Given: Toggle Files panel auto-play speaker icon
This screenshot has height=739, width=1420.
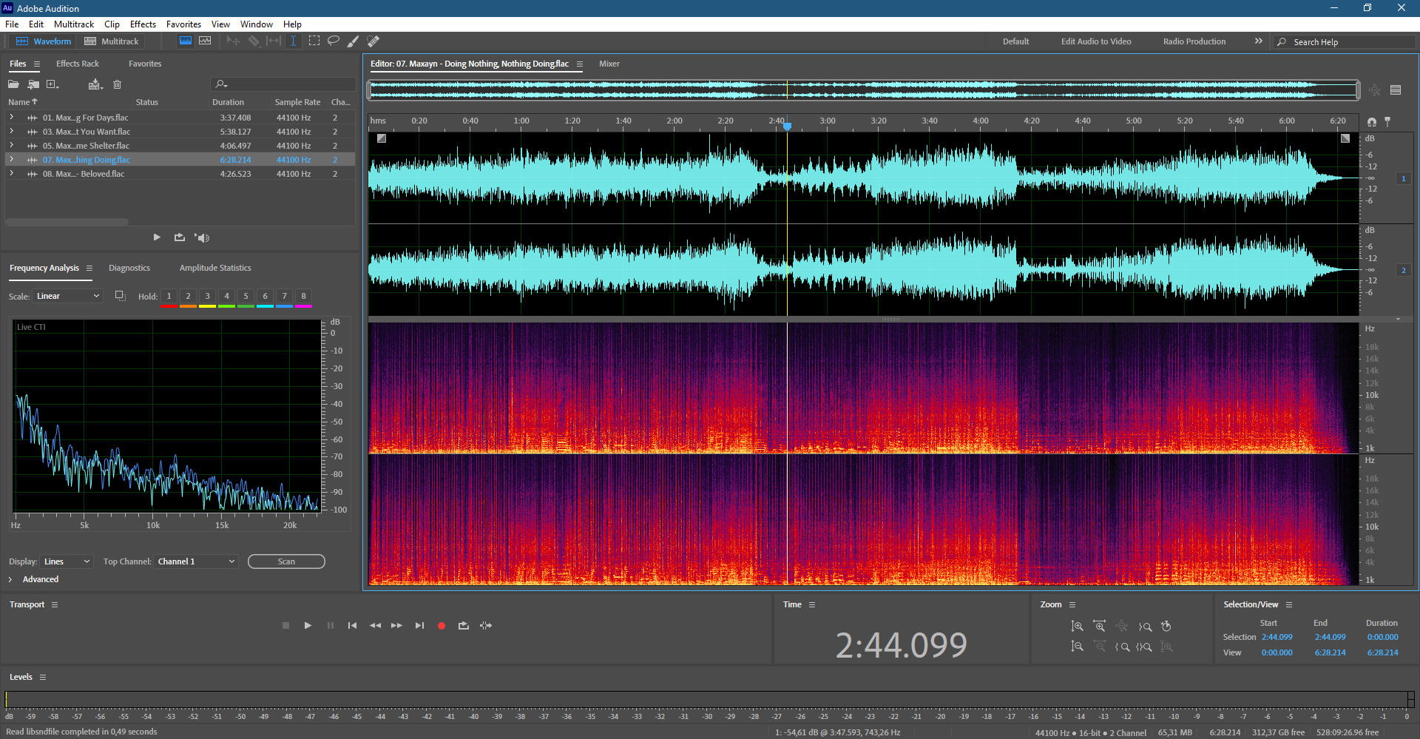Looking at the screenshot, I should click(x=202, y=237).
